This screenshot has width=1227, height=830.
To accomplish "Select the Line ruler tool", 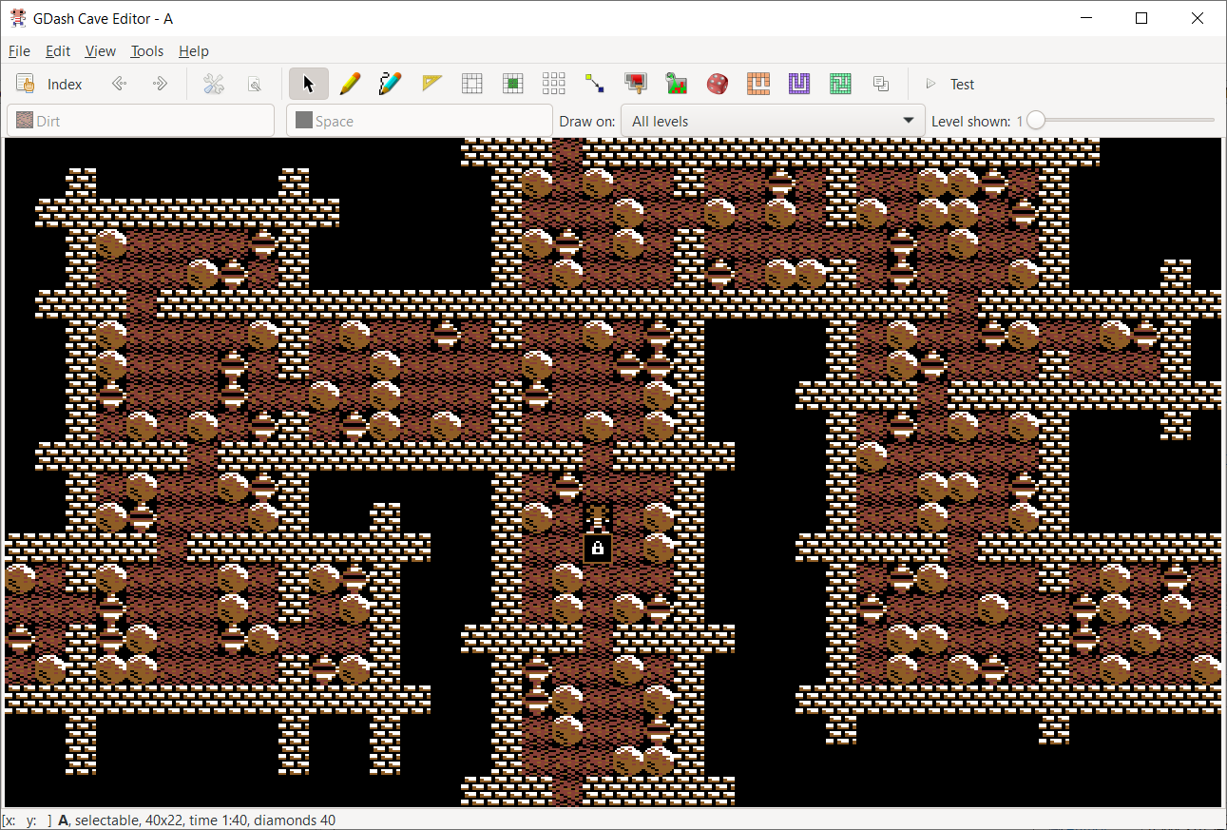I will (x=431, y=84).
